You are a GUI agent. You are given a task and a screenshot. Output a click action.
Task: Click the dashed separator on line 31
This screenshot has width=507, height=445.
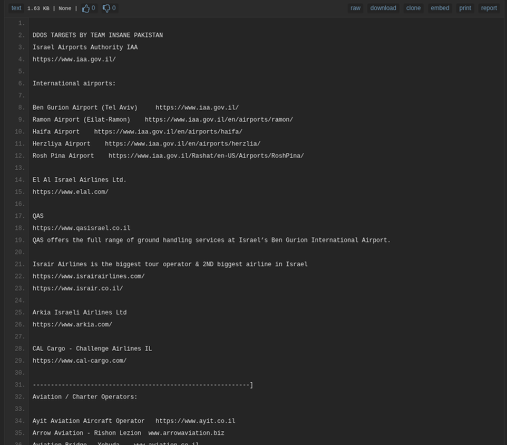click(142, 385)
